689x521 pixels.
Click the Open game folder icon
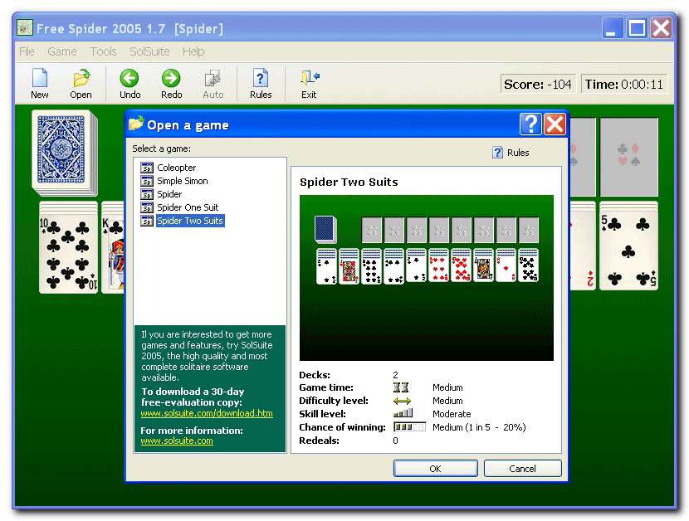[x=81, y=78]
